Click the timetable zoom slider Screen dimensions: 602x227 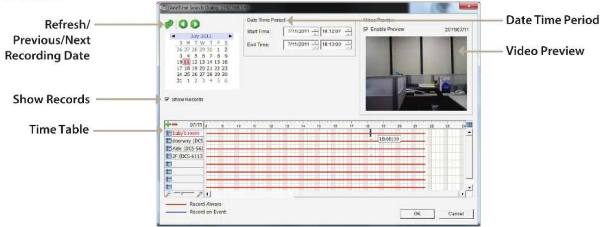[x=184, y=193]
